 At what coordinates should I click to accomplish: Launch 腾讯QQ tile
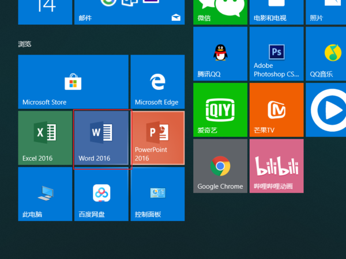point(220,54)
